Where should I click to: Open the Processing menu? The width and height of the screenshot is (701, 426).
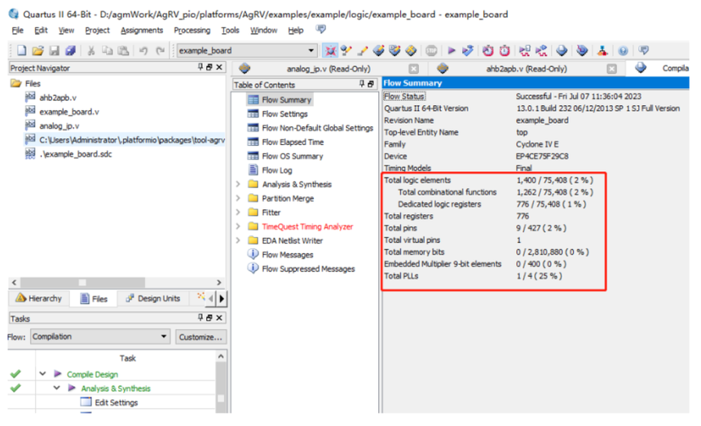192,30
